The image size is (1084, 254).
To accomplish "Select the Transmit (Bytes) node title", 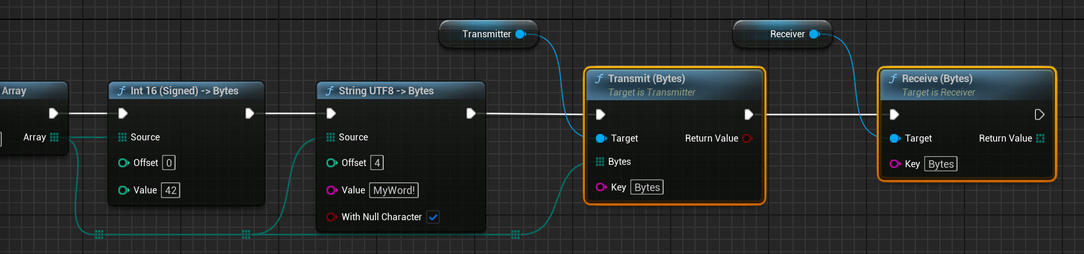I will (x=646, y=79).
